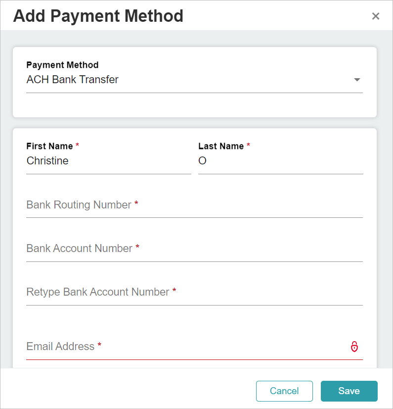The height and width of the screenshot is (409, 393).
Task: Expand the Payment Method dropdown arrow
Action: (x=357, y=80)
